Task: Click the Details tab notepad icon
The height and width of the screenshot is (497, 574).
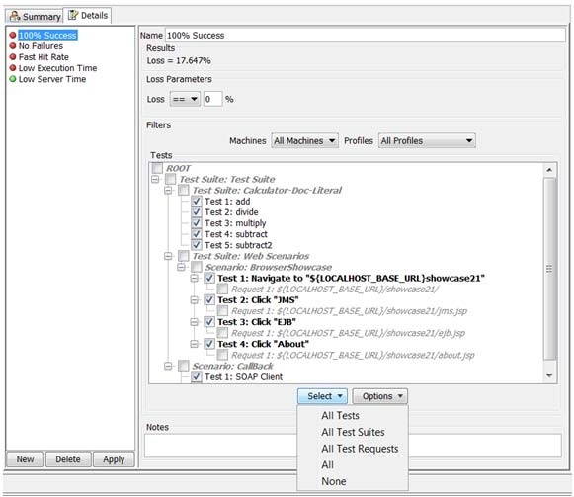Action: coord(73,15)
